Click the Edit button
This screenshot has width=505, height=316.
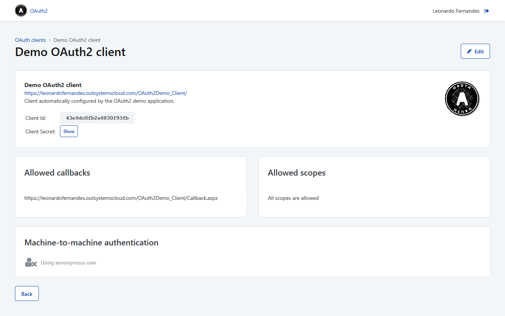click(475, 51)
